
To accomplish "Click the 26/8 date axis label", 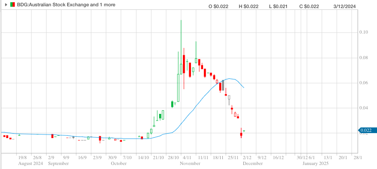I will click(x=37, y=158).
